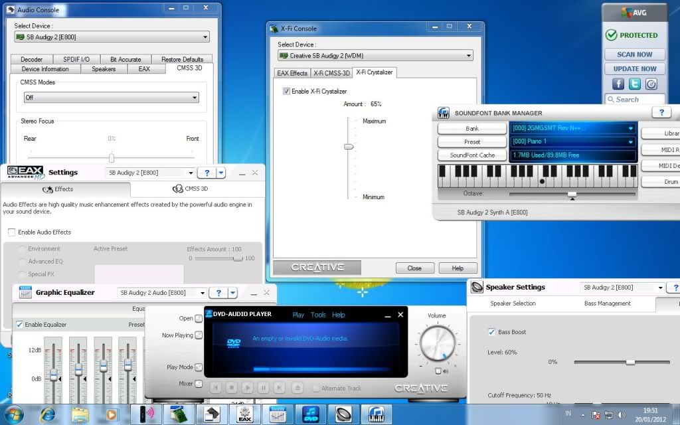Screen dimensions: 680x425
Task: Toggle Bass Boost checkbox in Speaker Settings
Action: (x=491, y=332)
